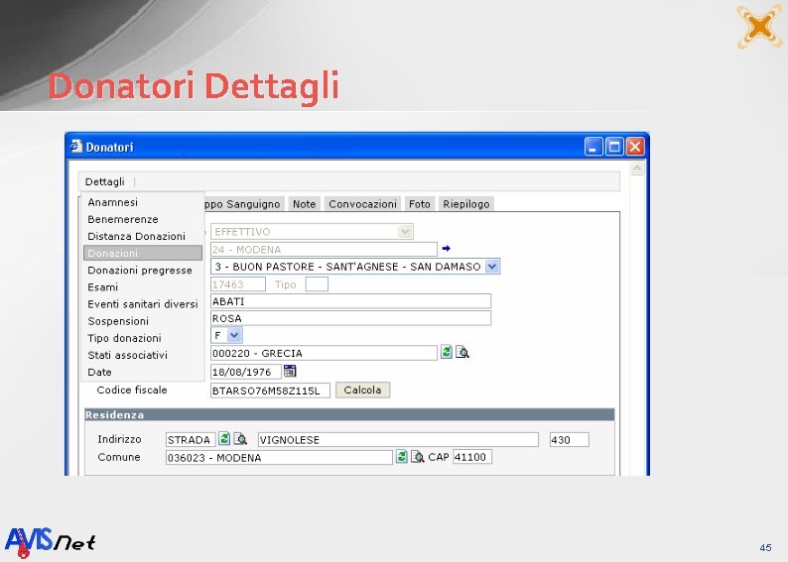
Task: Click the green refresh icon beside Comune field
Action: click(x=401, y=457)
